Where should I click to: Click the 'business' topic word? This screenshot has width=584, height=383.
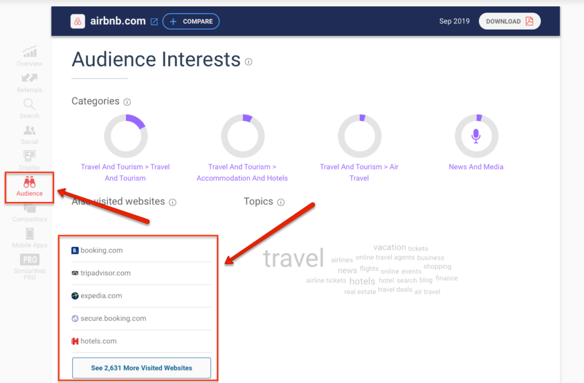pos(431,257)
